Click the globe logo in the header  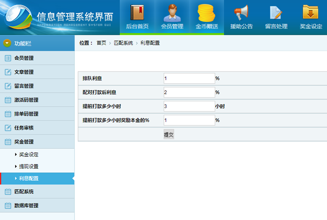pyautogui.click(x=19, y=16)
